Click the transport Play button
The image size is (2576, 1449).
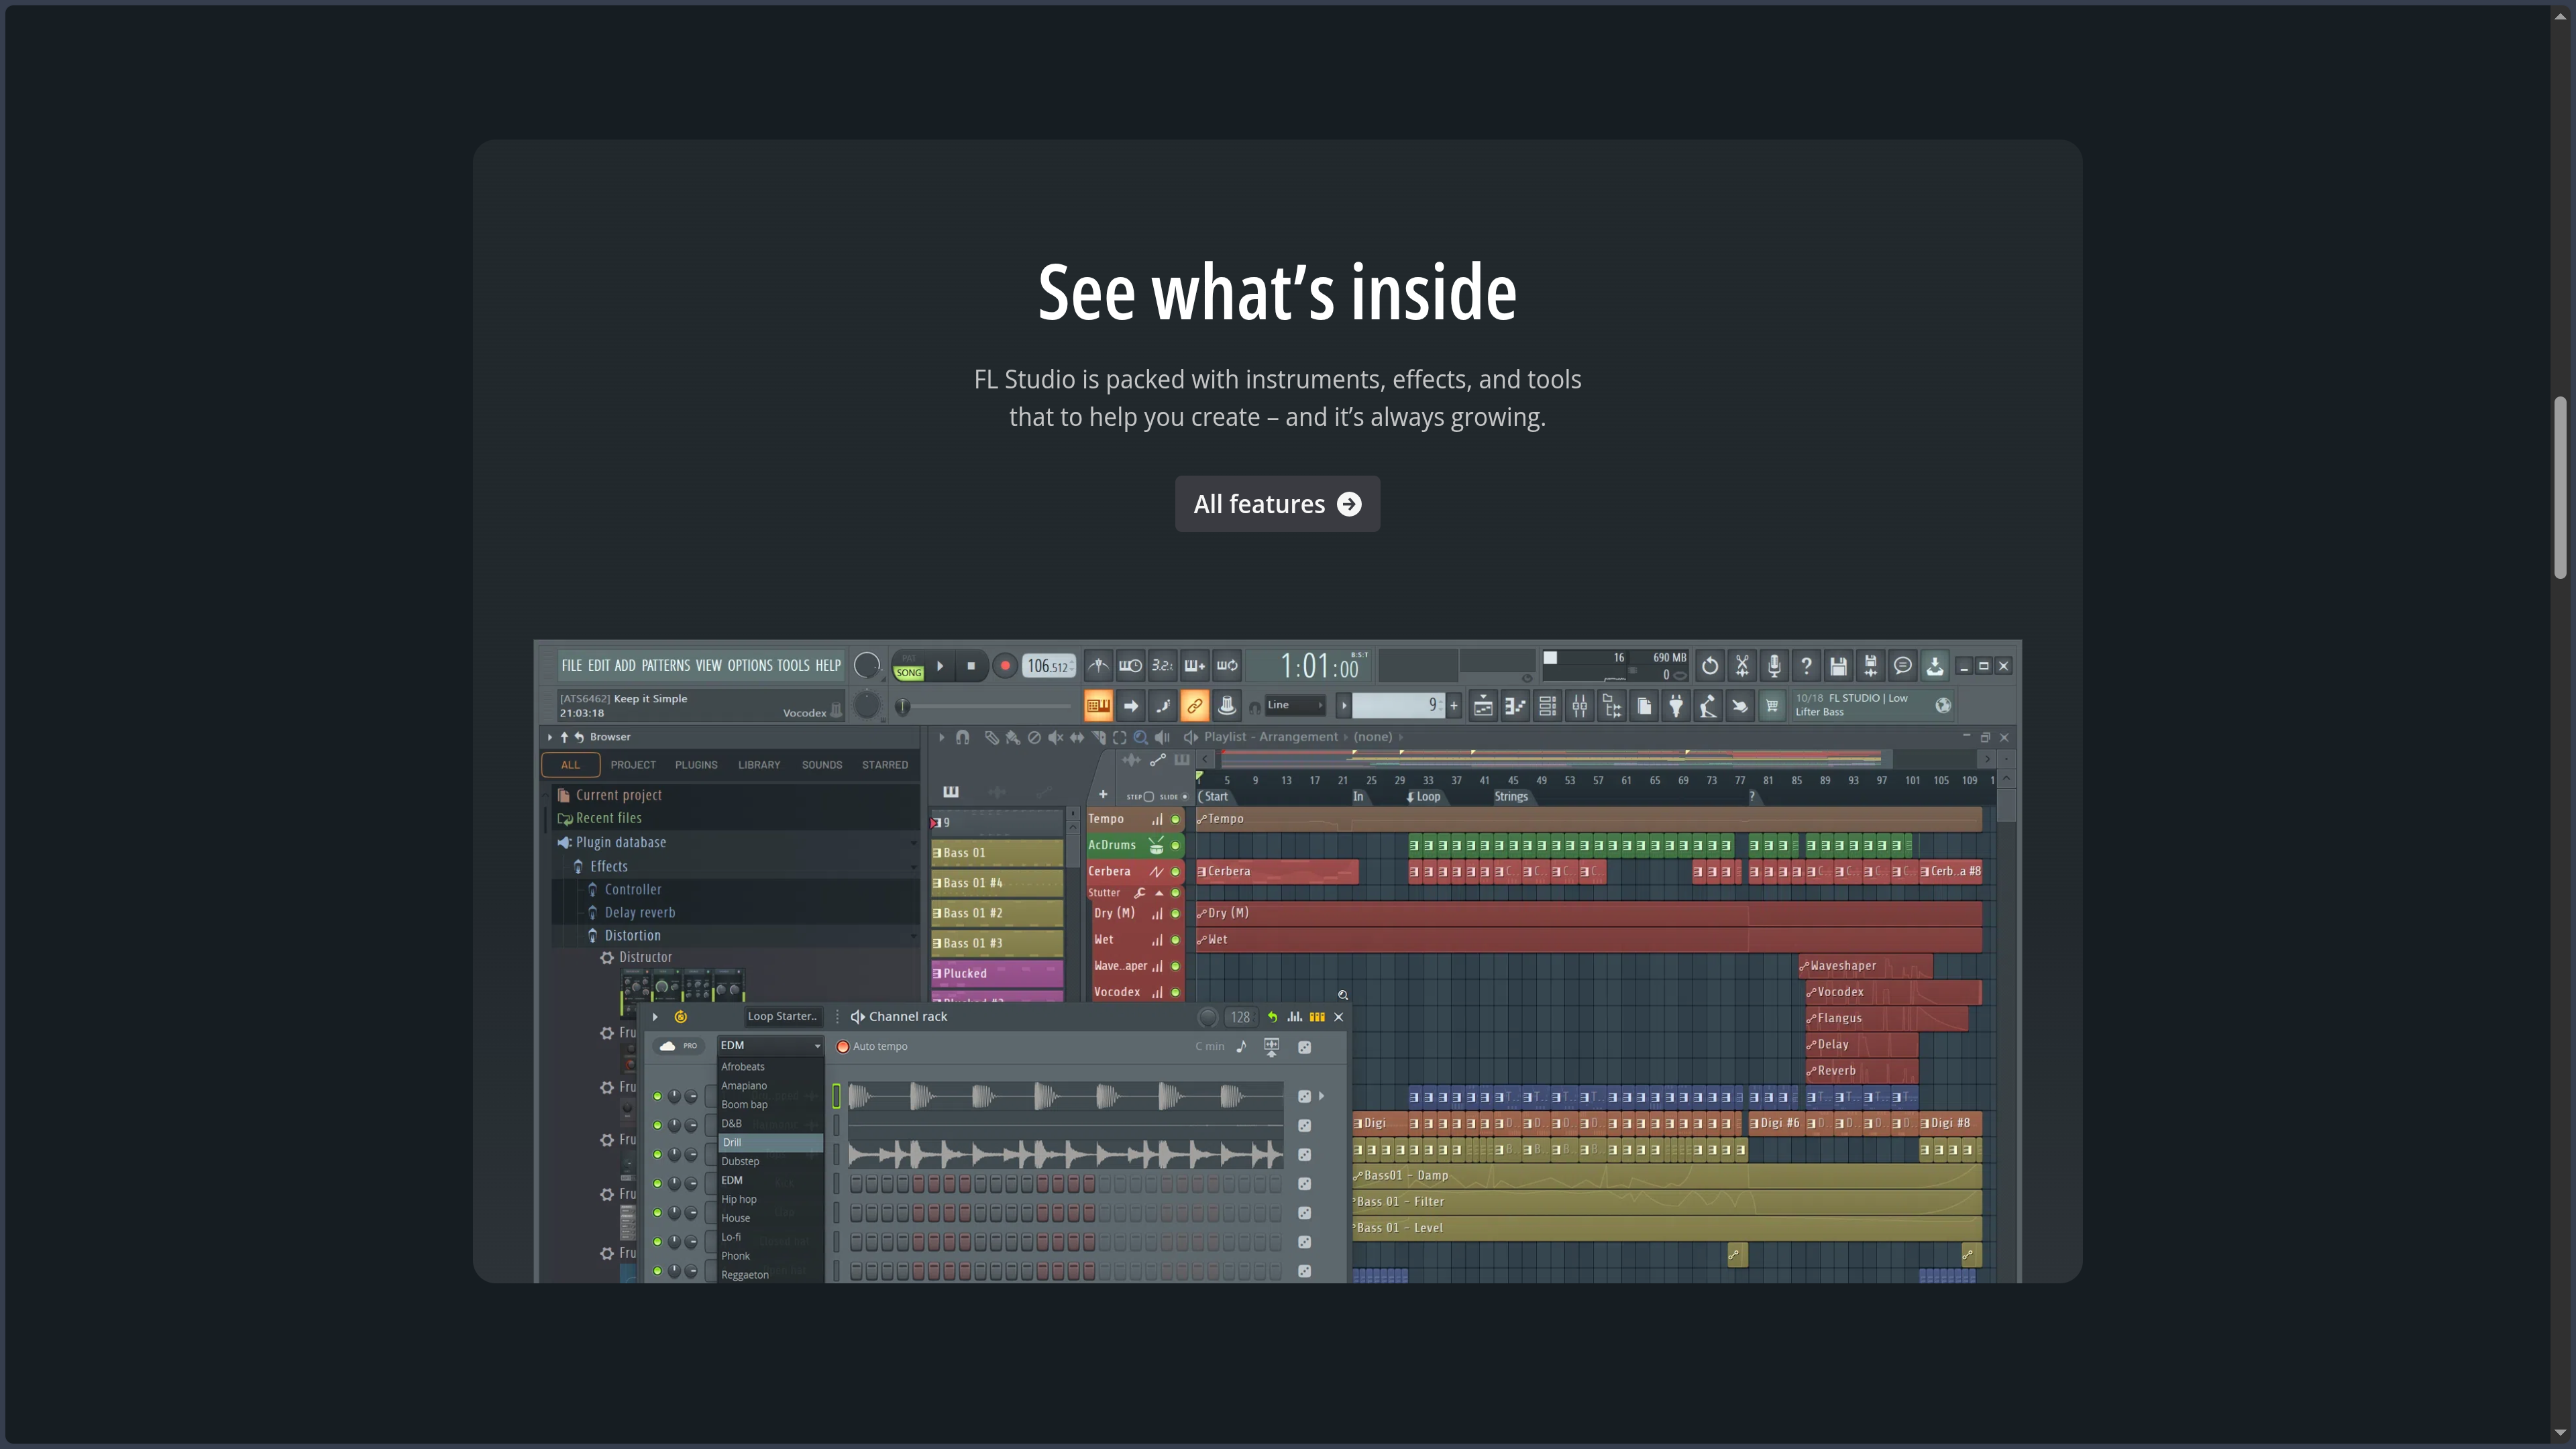click(x=940, y=666)
